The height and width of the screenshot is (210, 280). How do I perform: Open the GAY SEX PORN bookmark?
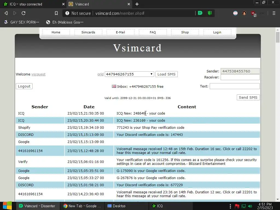pyautogui.click(x=22, y=22)
